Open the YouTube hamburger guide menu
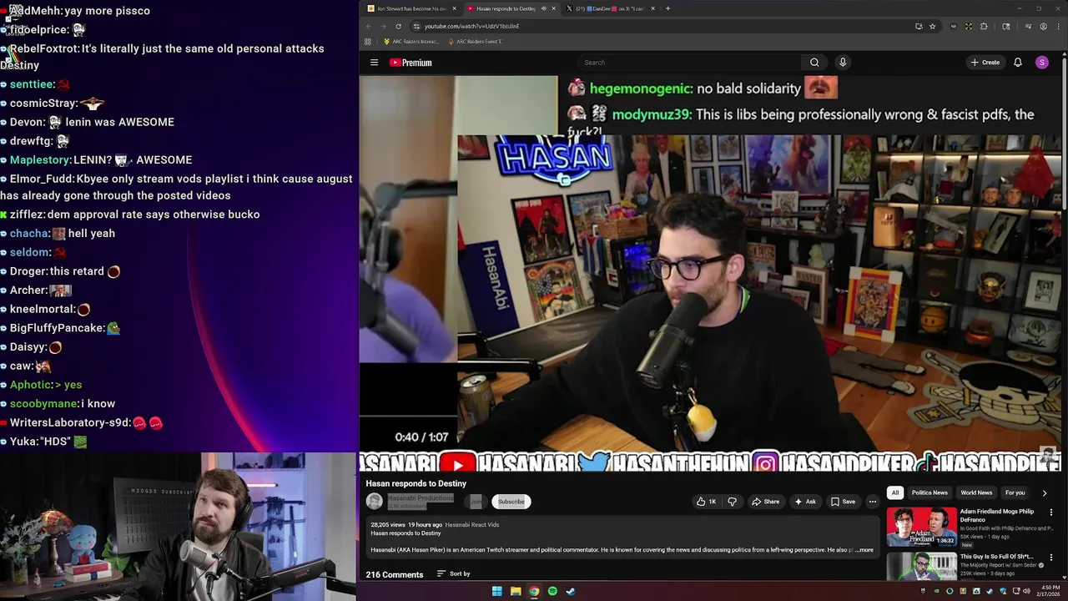This screenshot has height=601, width=1068. [x=374, y=63]
